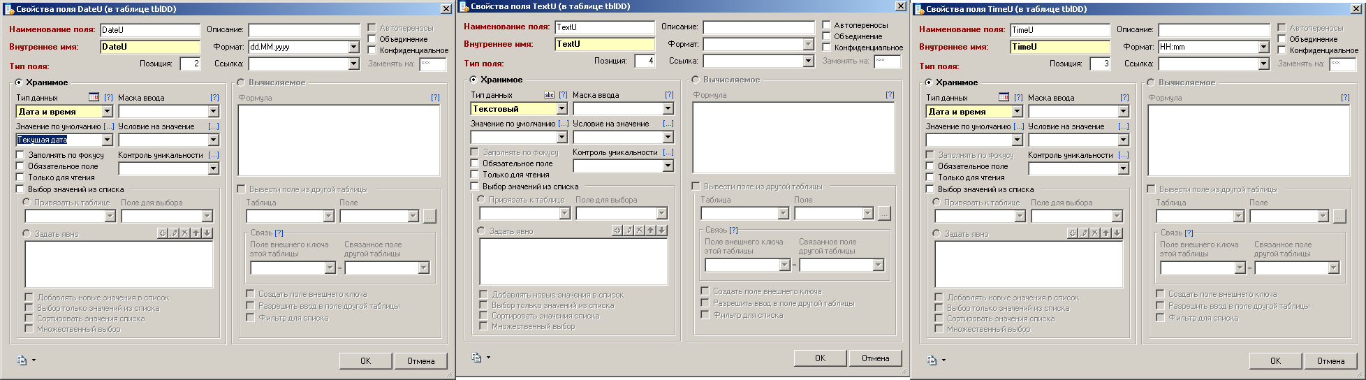Expand the Текстовый data type dropdown

tap(561, 109)
